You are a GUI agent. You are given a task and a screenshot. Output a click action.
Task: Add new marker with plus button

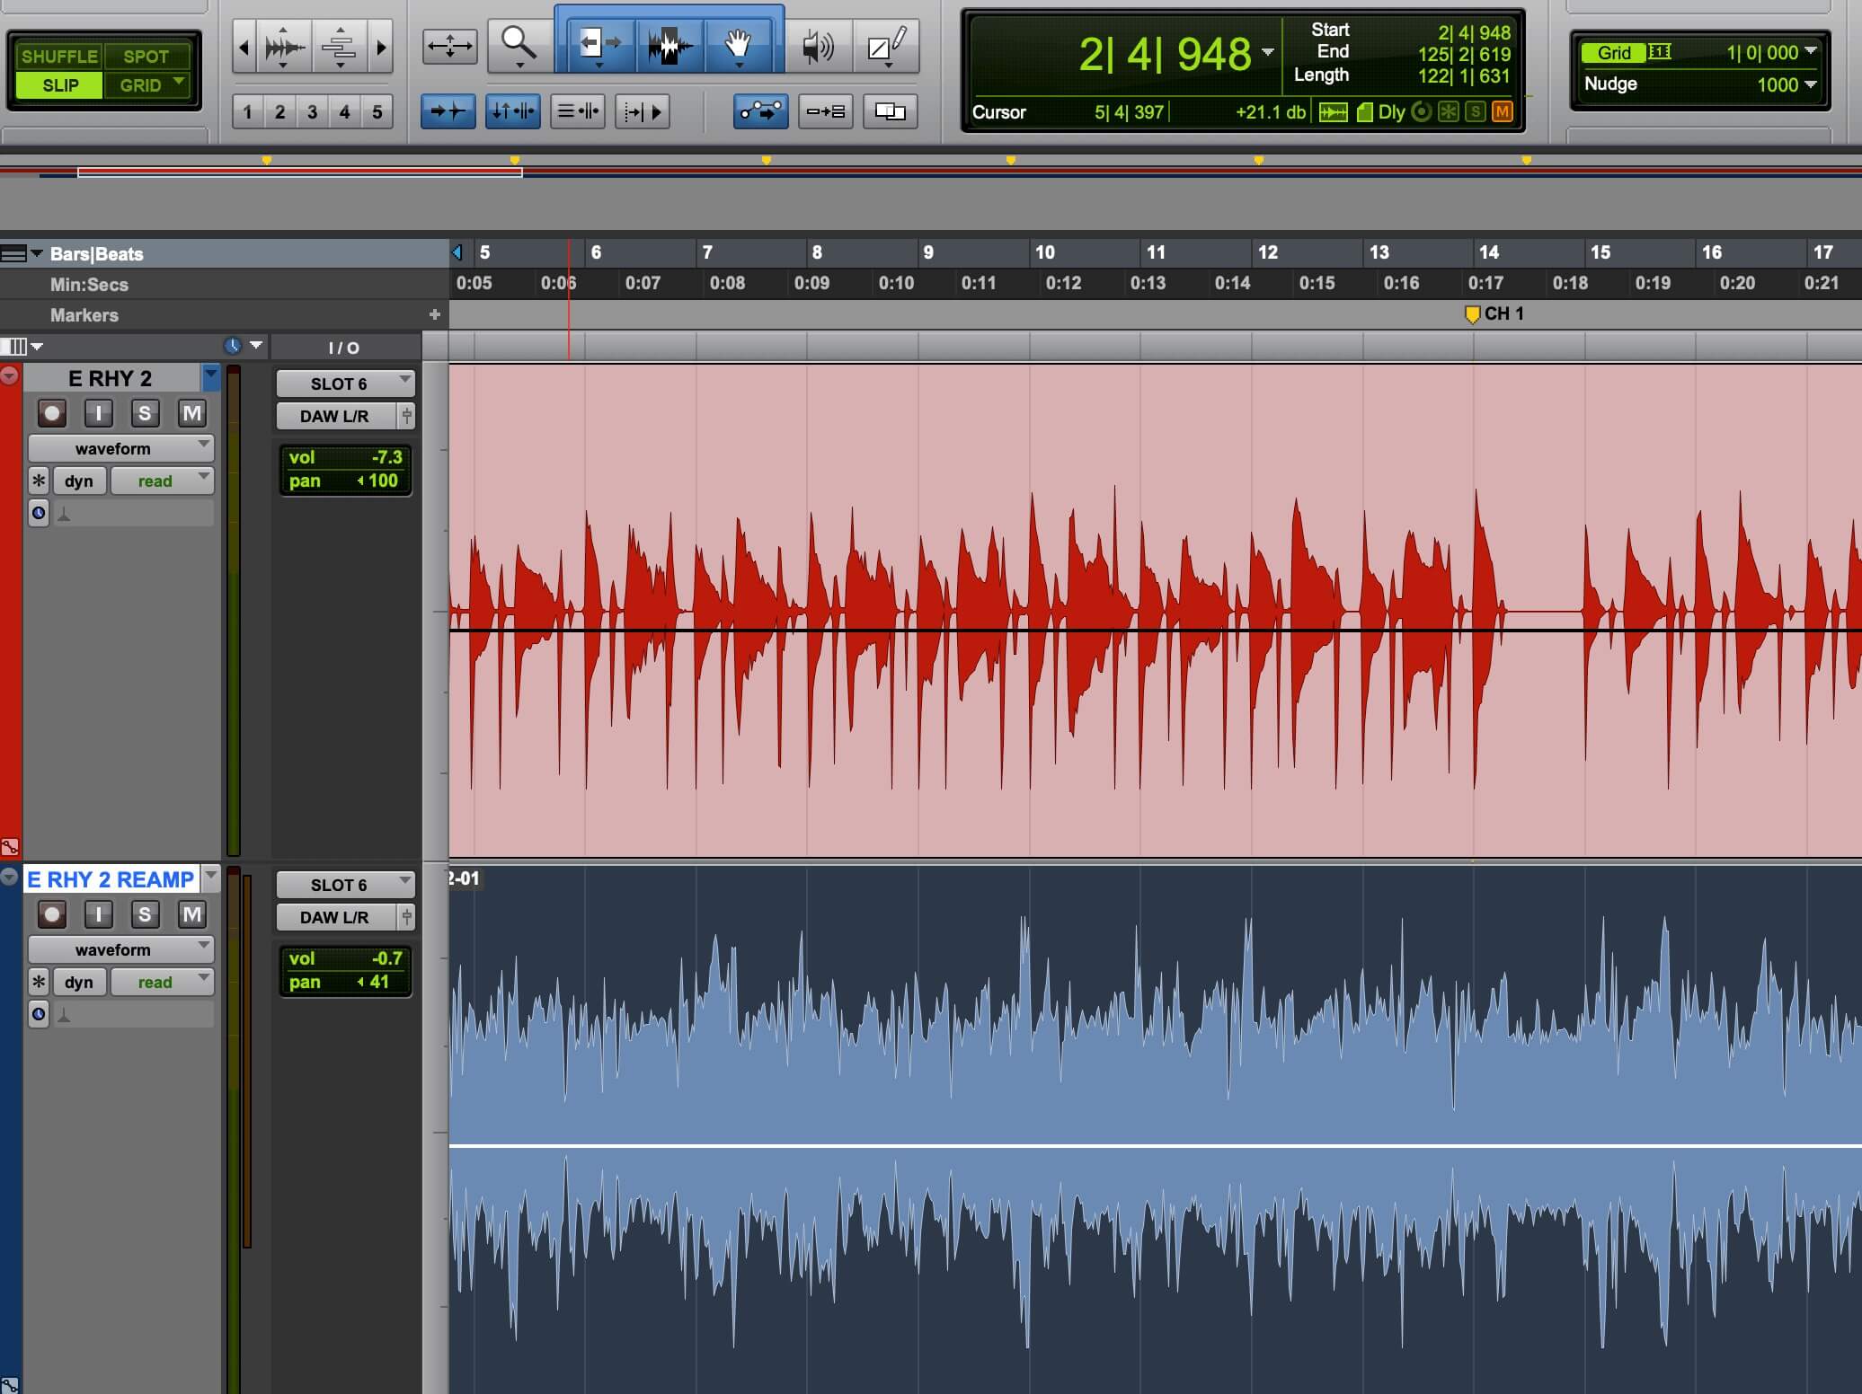(435, 314)
